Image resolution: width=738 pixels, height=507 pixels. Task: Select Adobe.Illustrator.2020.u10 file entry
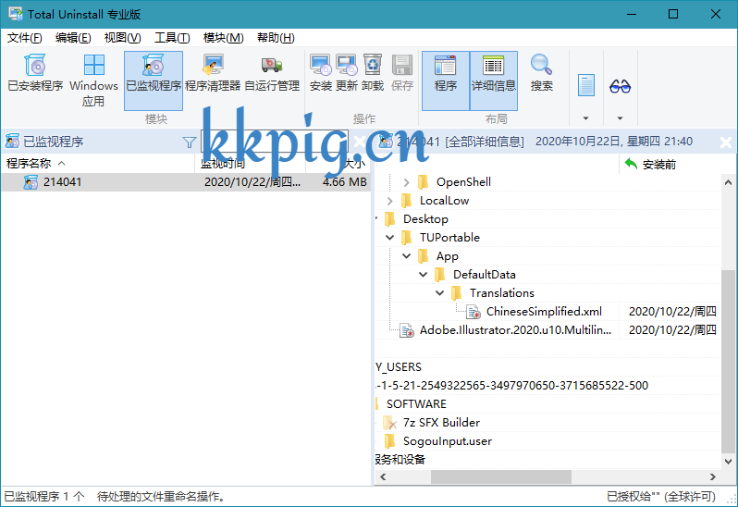[515, 330]
